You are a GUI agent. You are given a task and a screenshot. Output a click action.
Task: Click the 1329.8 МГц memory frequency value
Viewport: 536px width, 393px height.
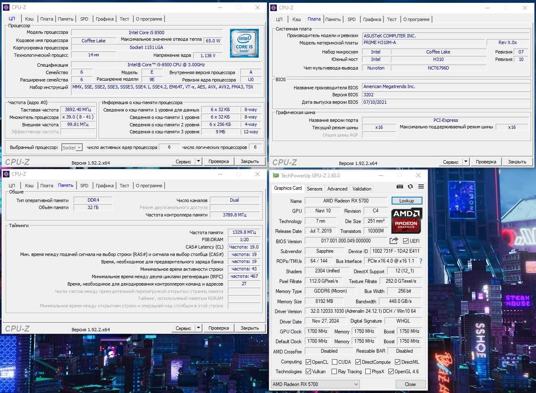pos(244,232)
